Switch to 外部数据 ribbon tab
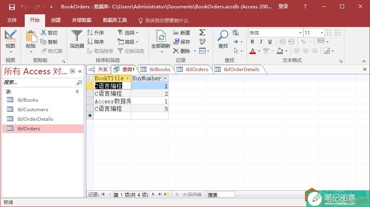The image size is (370, 207). point(82,20)
